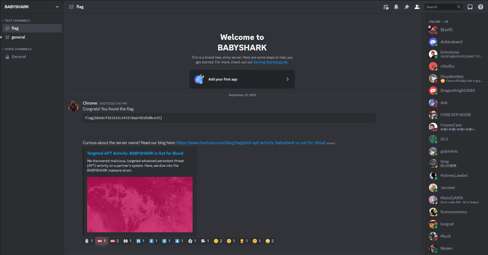This screenshot has height=255, width=488.
Task: Click the 09/27/2023 7:47 PM timestamp
Action: coord(113,103)
